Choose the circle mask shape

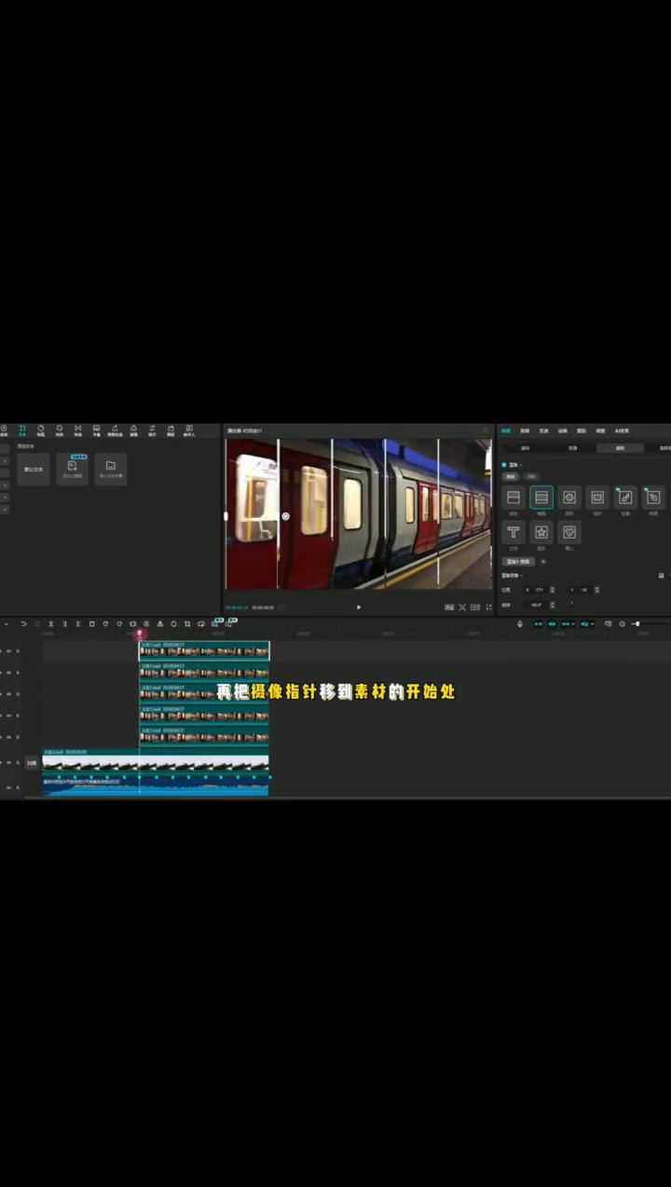pyautogui.click(x=569, y=498)
